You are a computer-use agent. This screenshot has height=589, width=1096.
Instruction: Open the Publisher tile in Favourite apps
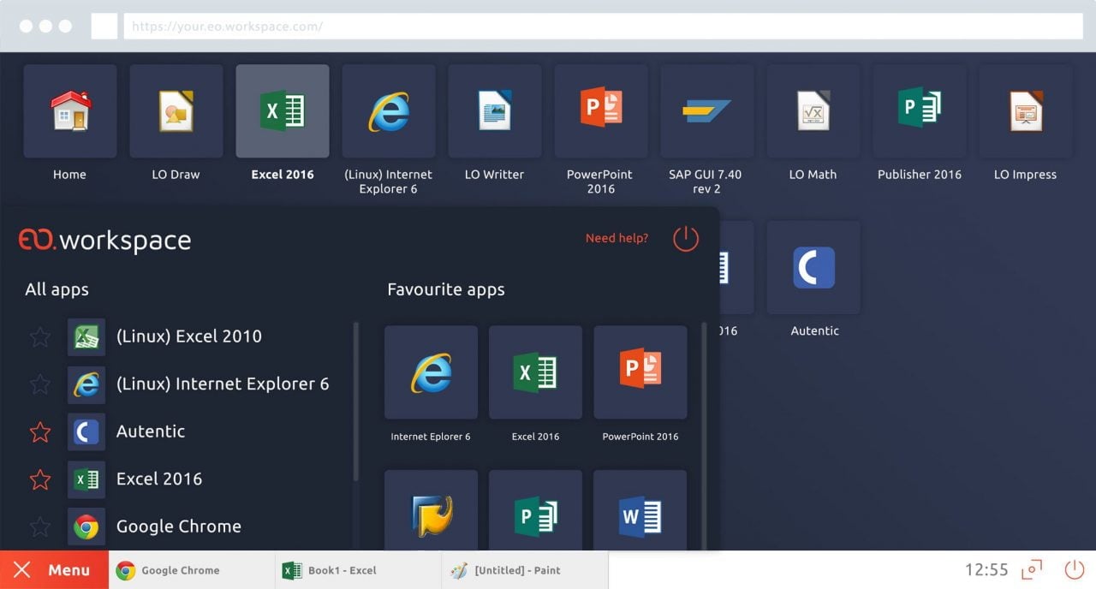[x=535, y=509]
